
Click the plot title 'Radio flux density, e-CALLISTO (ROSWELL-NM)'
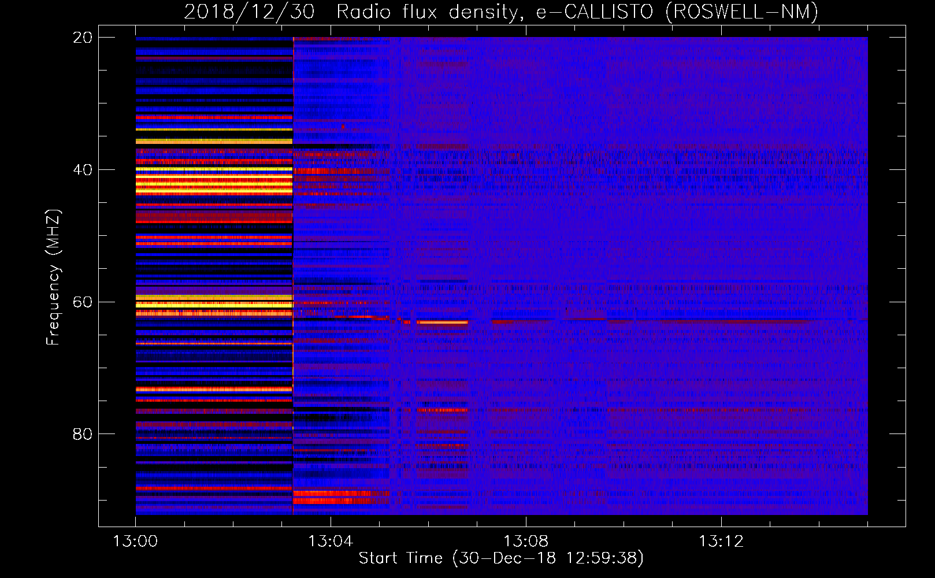pyautogui.click(x=577, y=12)
